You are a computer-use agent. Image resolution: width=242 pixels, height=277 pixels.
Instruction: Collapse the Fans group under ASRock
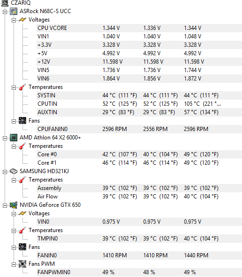(x=14, y=121)
